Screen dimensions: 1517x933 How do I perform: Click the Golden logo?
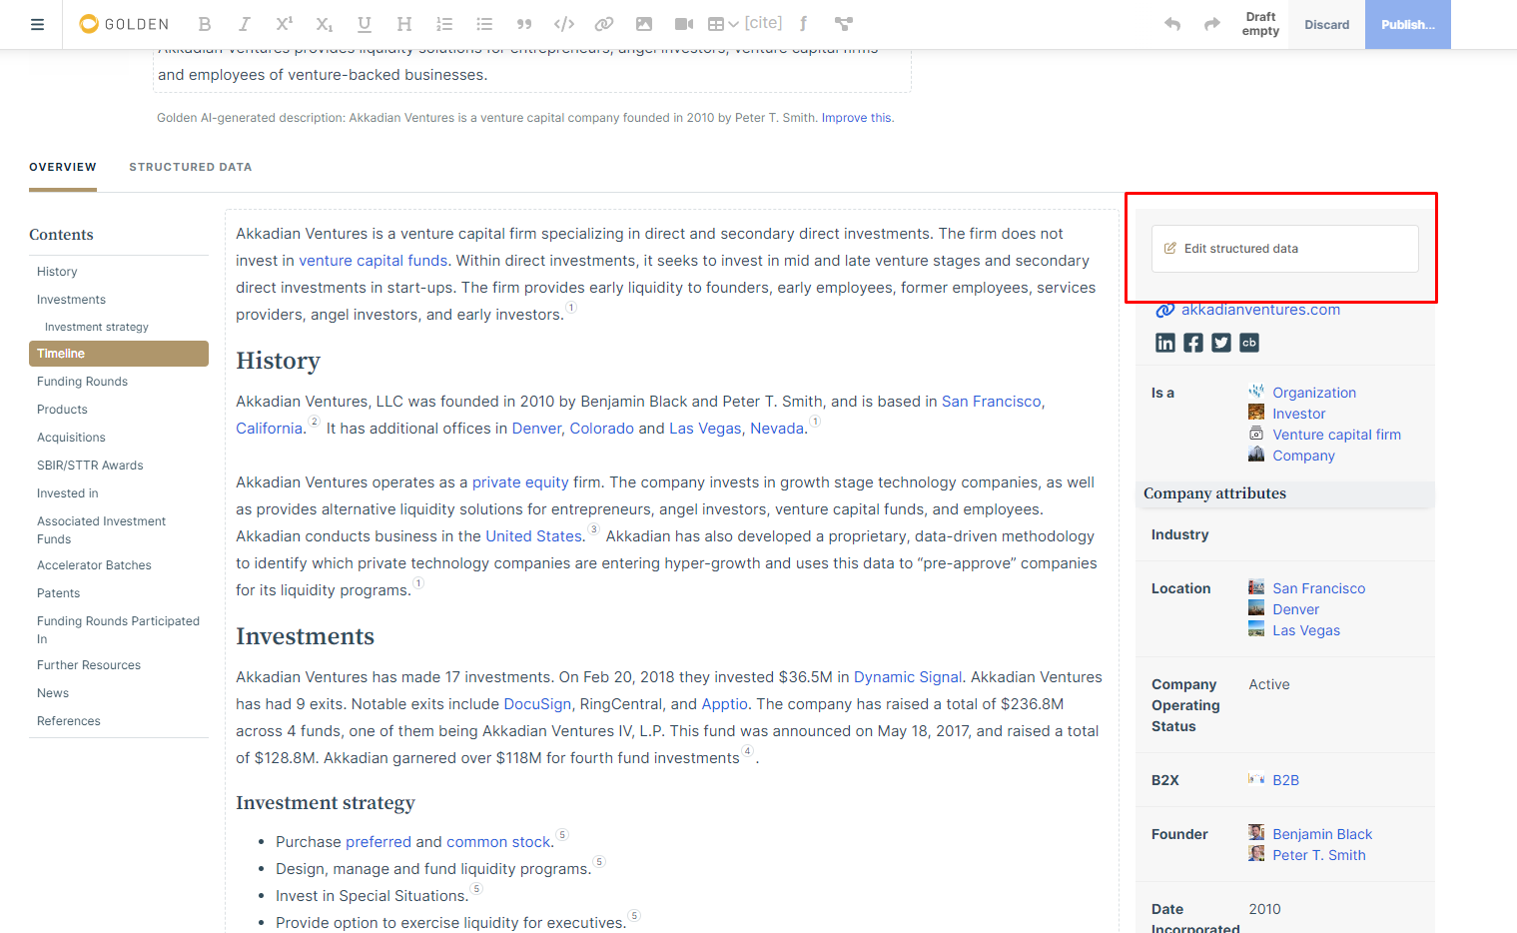[x=124, y=24]
